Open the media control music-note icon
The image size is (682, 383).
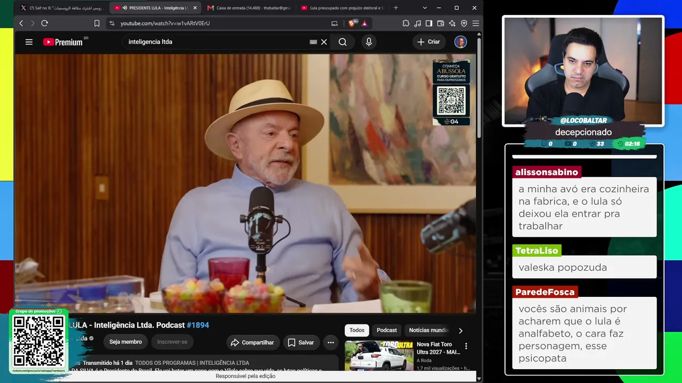click(417, 23)
